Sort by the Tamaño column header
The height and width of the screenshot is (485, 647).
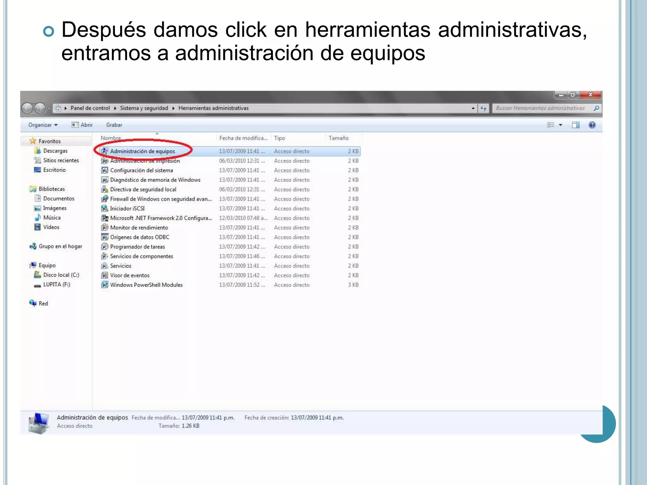[x=338, y=138]
